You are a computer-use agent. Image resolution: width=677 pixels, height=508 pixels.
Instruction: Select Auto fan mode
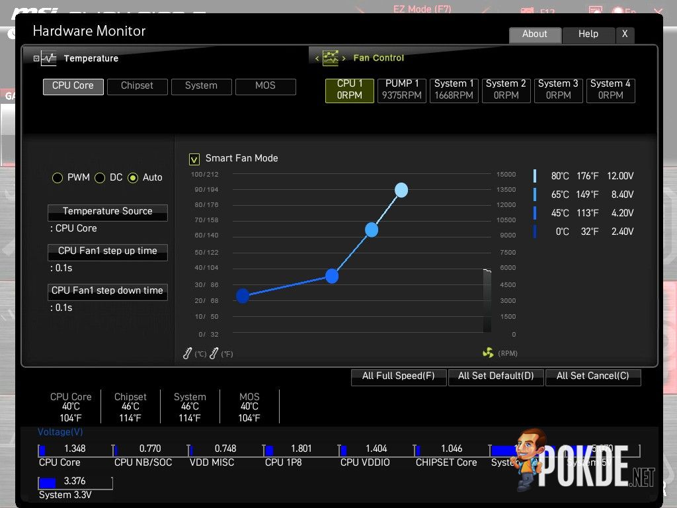click(x=133, y=177)
